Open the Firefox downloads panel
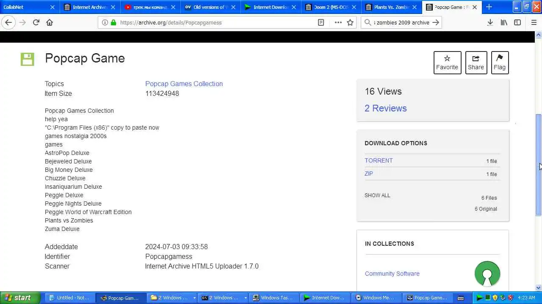Image resolution: width=542 pixels, height=304 pixels. [x=490, y=22]
